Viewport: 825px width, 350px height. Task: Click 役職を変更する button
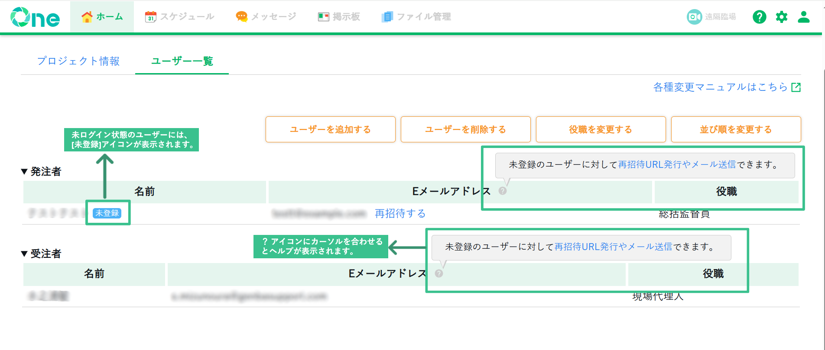point(601,129)
